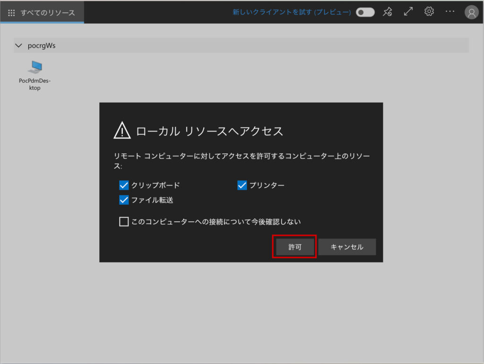Click the 許可 button
Viewport: 484px width, 364px height.
[x=295, y=247]
